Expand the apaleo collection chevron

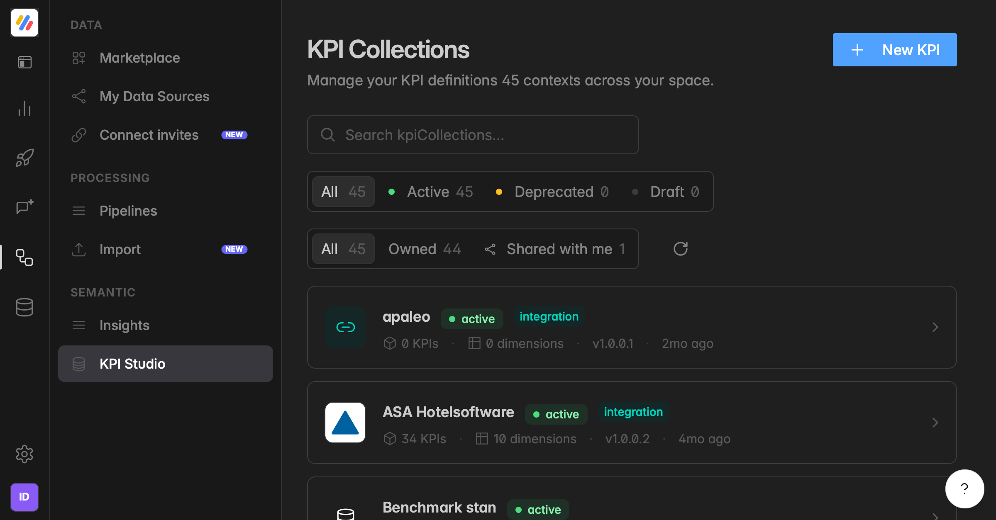pos(935,327)
